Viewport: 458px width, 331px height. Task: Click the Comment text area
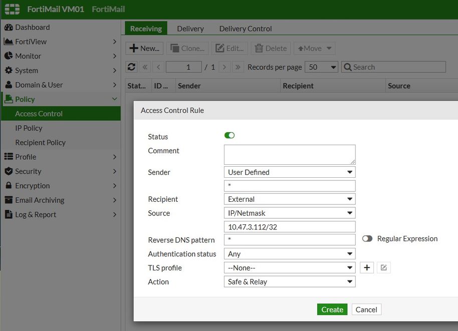tap(290, 155)
